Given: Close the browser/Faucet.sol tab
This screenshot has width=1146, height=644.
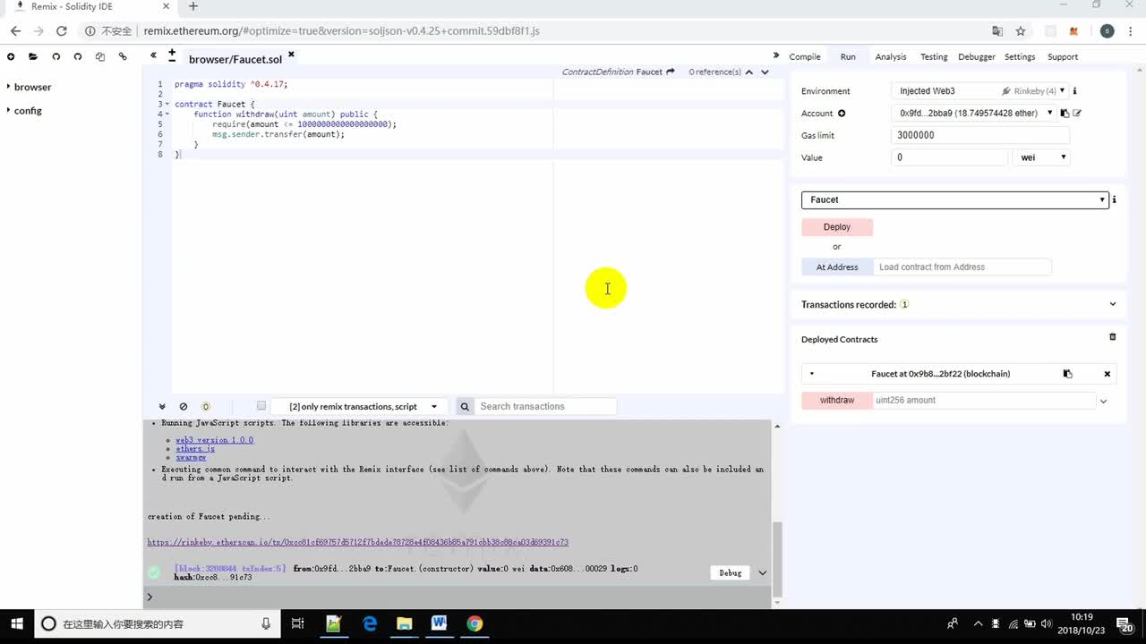Looking at the screenshot, I should click(291, 55).
